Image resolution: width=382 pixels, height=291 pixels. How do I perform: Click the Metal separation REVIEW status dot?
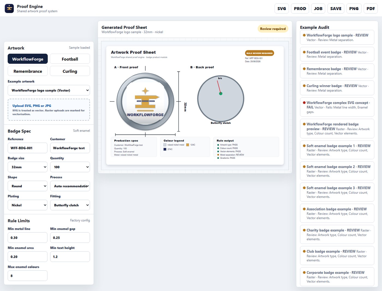click(x=218, y=155)
